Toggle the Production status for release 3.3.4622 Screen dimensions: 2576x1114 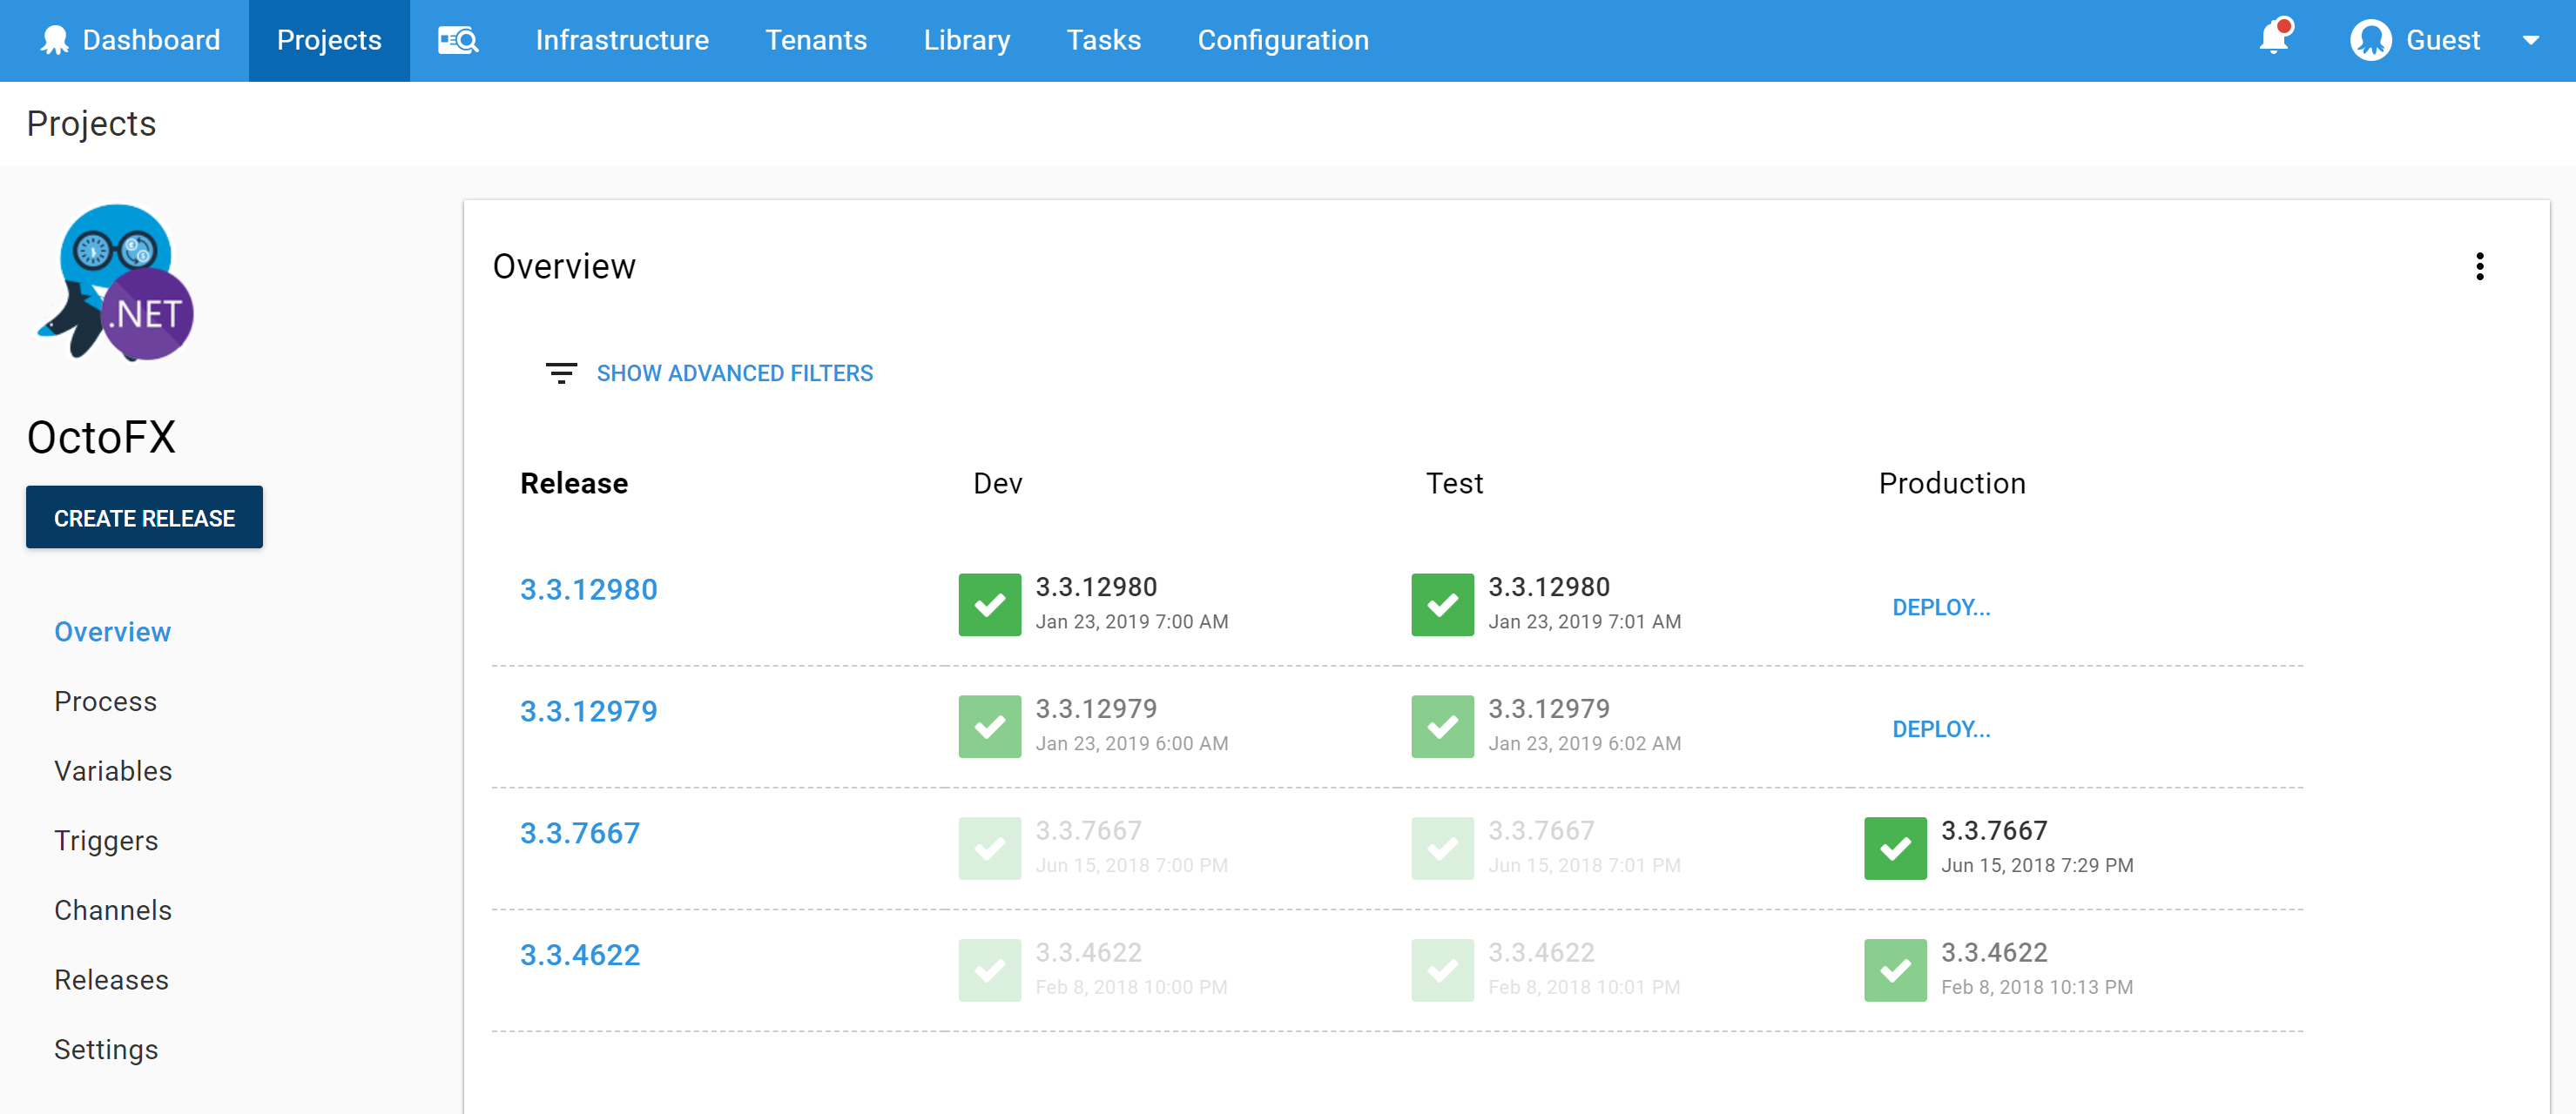[1895, 970]
